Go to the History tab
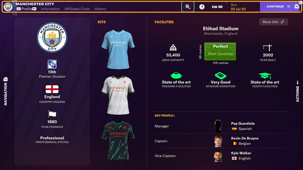The image size is (303, 170). coord(100,9)
